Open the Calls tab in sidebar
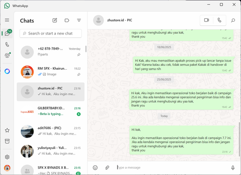This screenshot has width=241, height=175. [7, 44]
